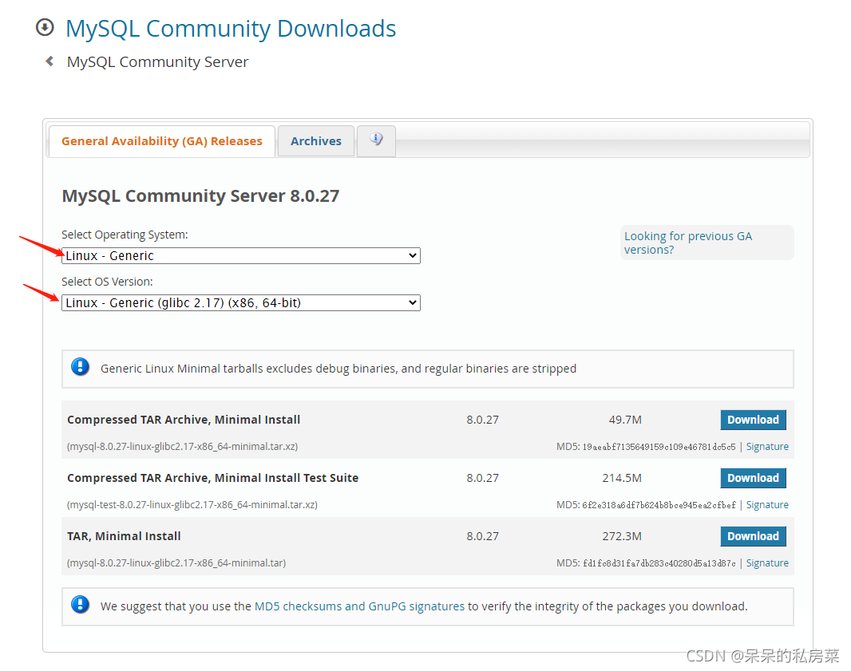Open Signature for mysql-8.0.27 minimal.tar
The height and width of the screenshot is (671, 851).
click(767, 563)
